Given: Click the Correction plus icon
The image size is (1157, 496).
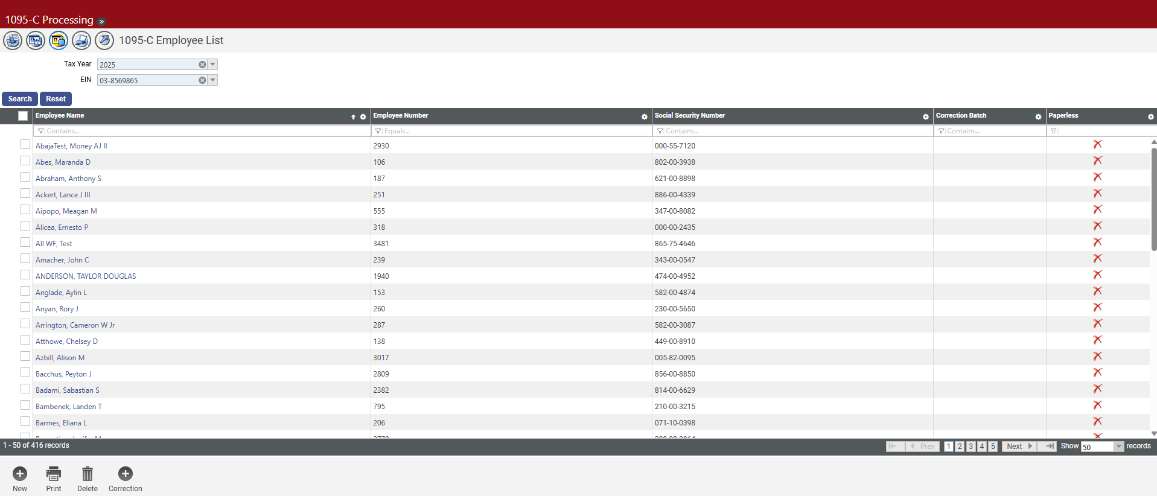Looking at the screenshot, I should 126,474.
